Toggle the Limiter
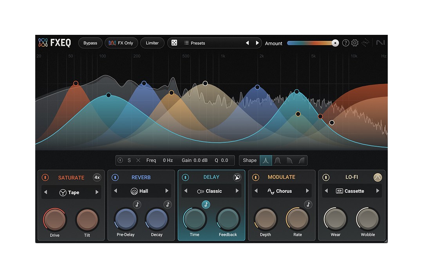The width and height of the screenshot is (423, 278). click(152, 43)
